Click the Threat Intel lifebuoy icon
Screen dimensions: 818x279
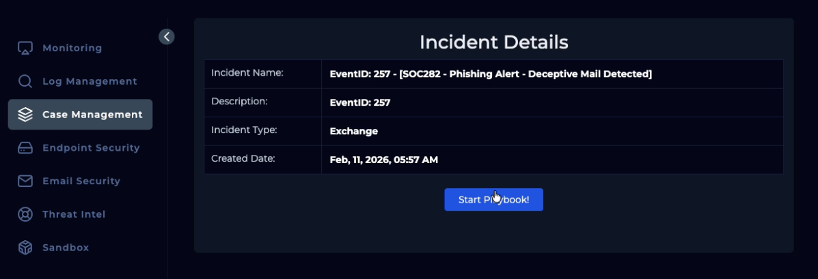point(25,214)
